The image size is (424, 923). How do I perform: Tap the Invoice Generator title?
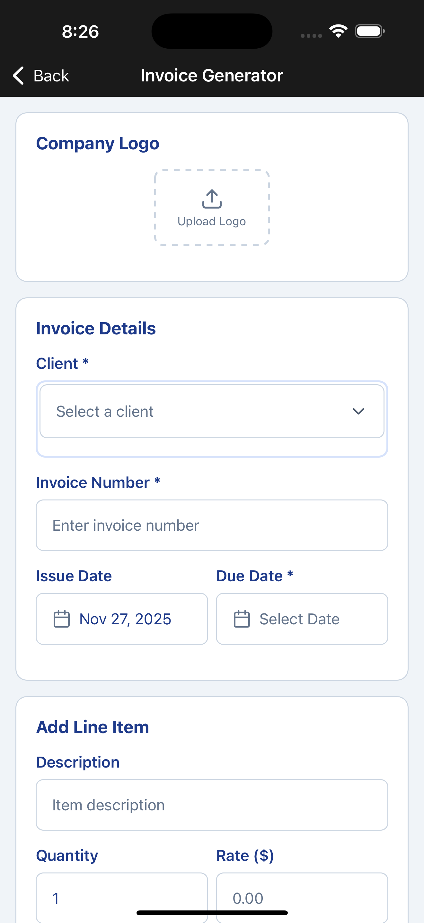[212, 76]
